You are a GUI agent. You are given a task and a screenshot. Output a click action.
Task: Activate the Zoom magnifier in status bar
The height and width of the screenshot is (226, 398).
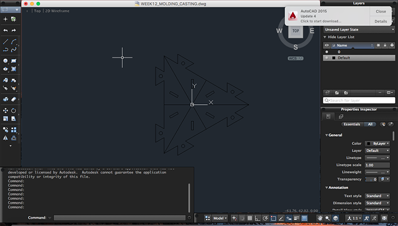328,218
